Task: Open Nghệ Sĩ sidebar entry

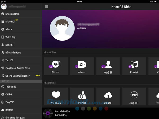Action: (21, 45)
